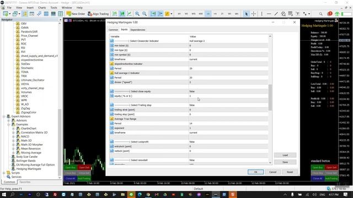The width and height of the screenshot is (353, 198).
Task: Click OK in Hedging Martingale dialog
Action: pos(255,172)
